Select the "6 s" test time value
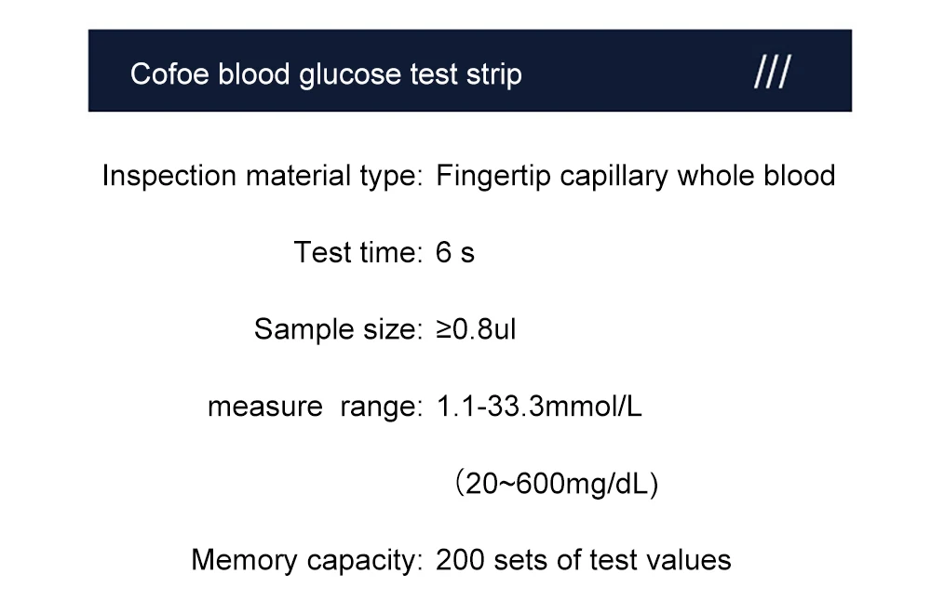The height and width of the screenshot is (614, 931). click(455, 252)
